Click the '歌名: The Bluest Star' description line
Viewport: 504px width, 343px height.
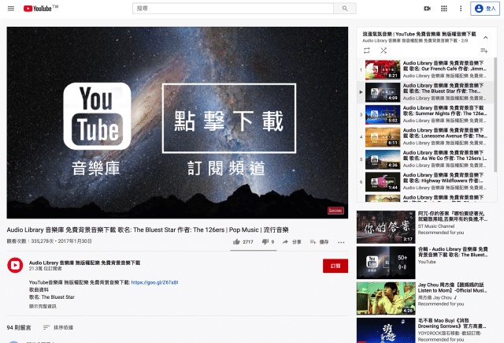(x=52, y=297)
